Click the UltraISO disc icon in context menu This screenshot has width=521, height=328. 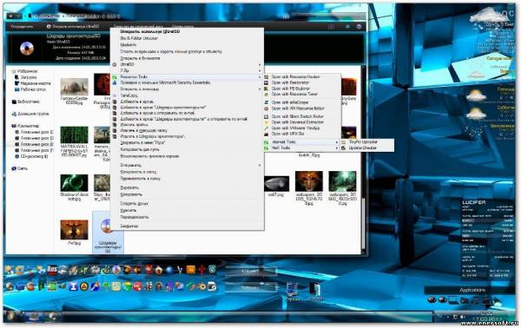coord(115,64)
